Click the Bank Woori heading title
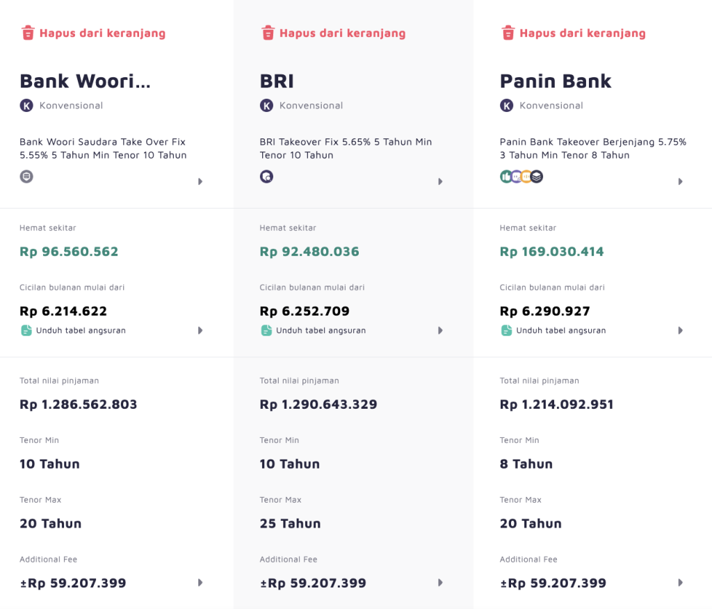Image resolution: width=712 pixels, height=609 pixels. click(85, 81)
